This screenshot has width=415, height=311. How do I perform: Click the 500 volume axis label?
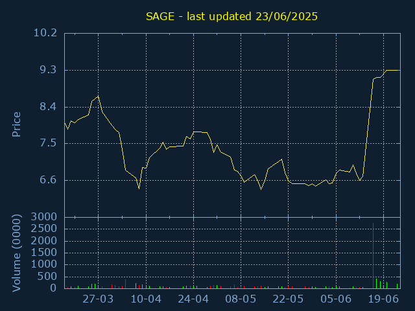coord(47,277)
